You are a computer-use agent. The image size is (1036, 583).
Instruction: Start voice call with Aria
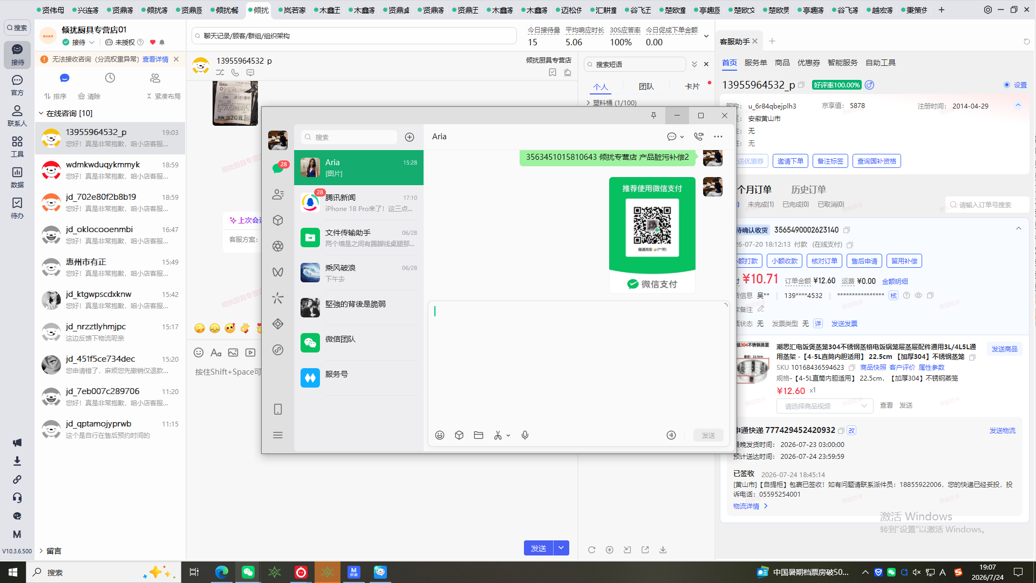[699, 137]
